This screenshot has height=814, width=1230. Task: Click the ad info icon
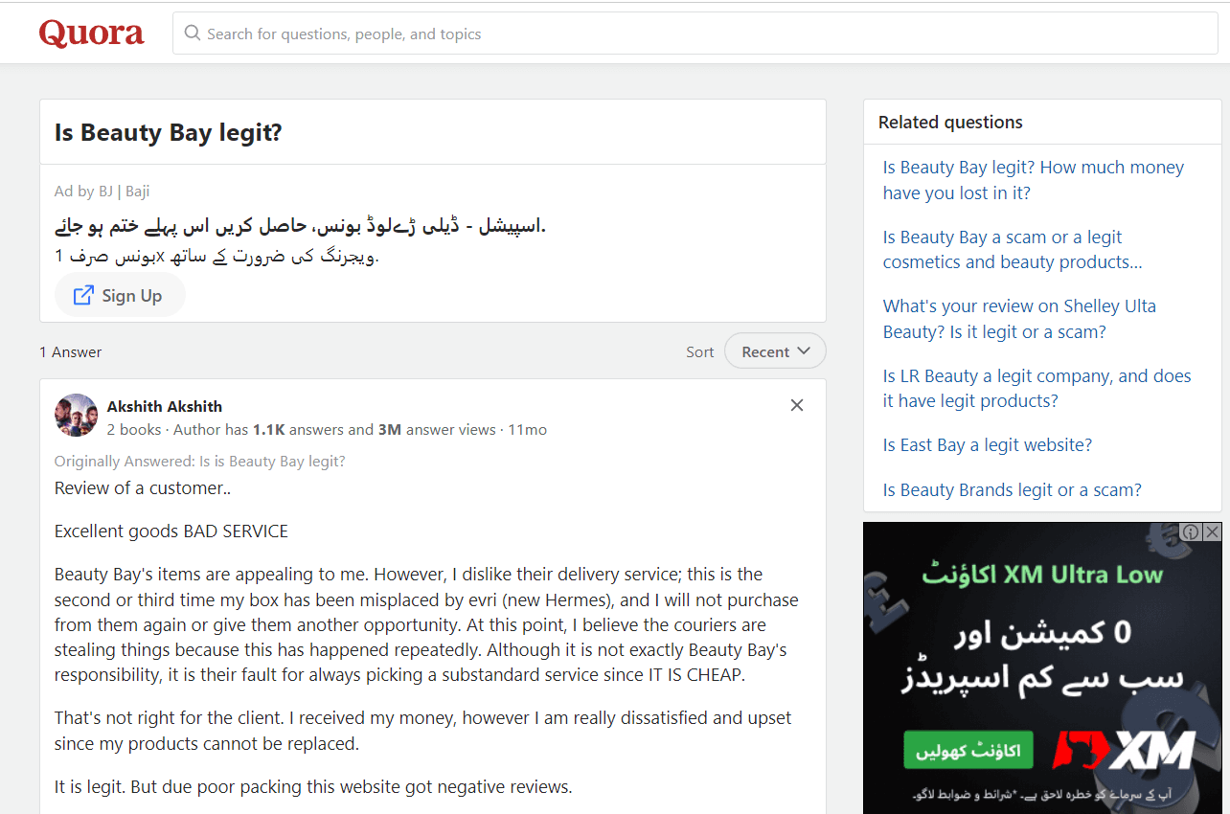click(x=1191, y=531)
